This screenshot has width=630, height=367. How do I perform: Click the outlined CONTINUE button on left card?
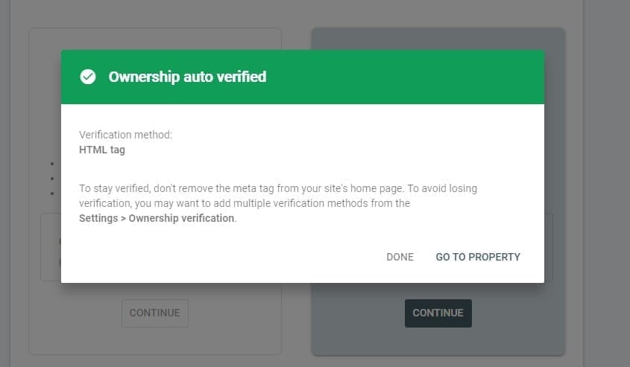pos(154,313)
